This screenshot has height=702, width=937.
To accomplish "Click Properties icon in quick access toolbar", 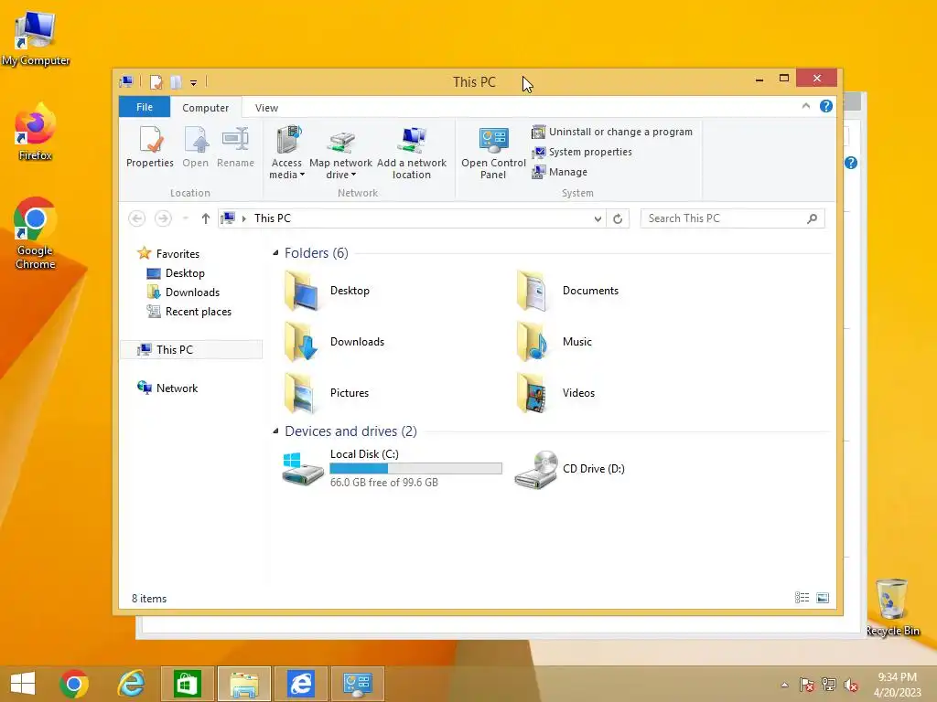I will (156, 81).
